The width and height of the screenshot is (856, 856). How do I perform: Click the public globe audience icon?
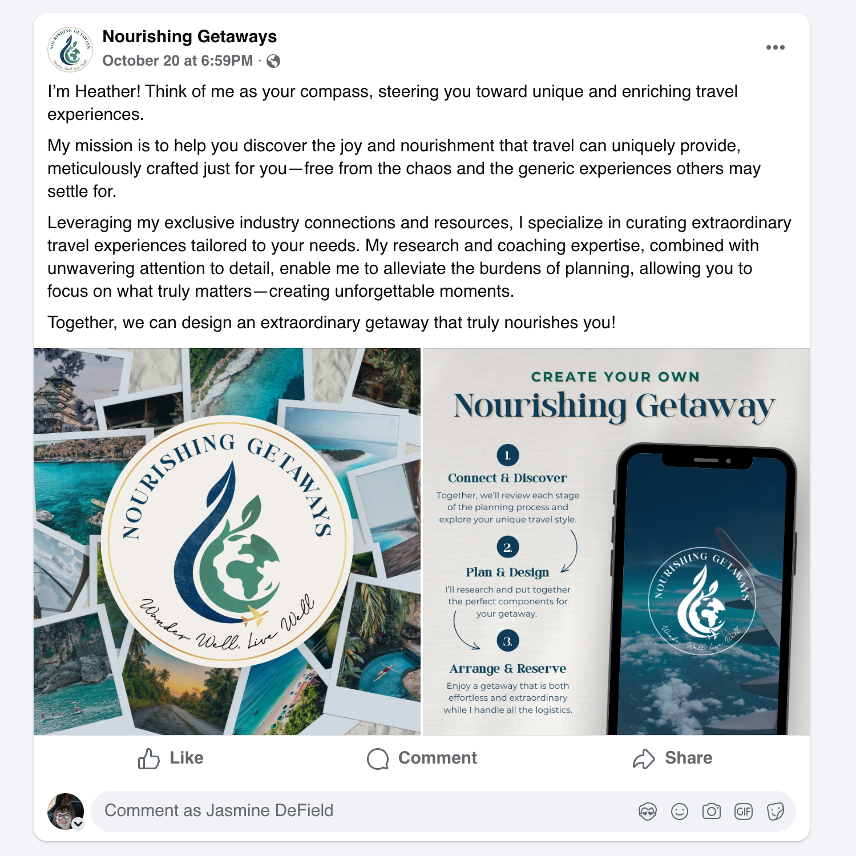pos(273,61)
